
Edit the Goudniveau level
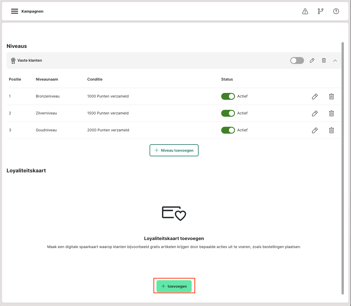click(315, 130)
